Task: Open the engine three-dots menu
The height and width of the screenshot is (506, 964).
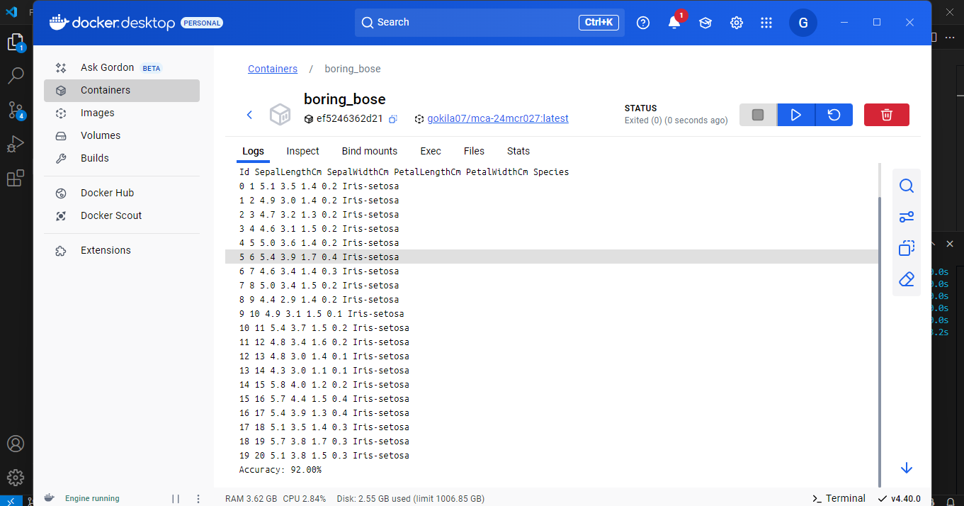Action: (198, 499)
